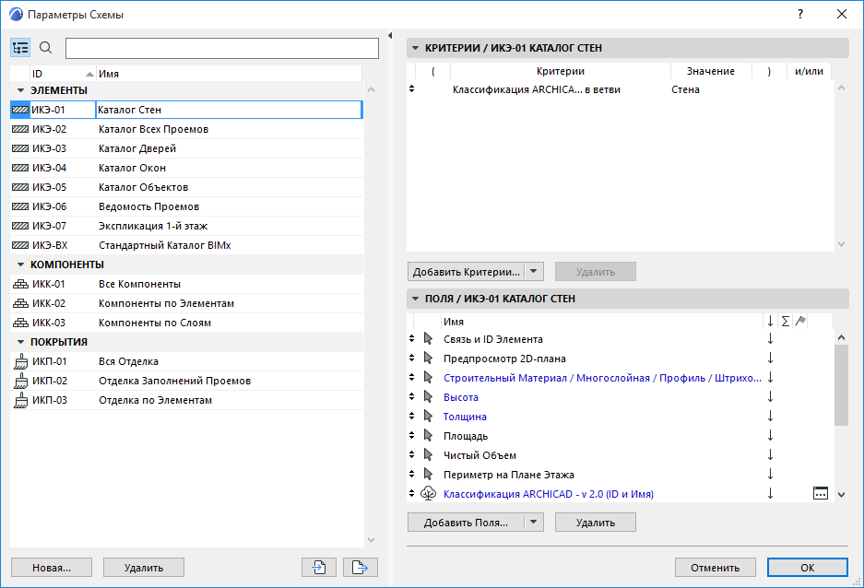The height and width of the screenshot is (588, 864).
Task: Click drag handle of criteria row
Action: tap(411, 88)
